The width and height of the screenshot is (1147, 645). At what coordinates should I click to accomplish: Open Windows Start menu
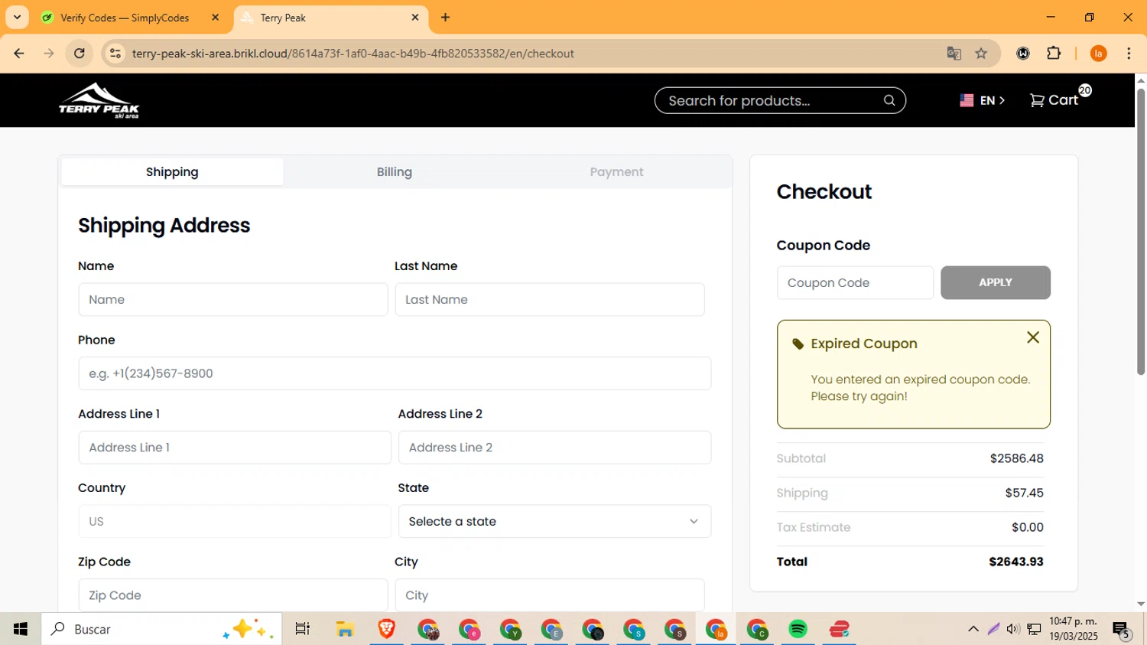tap(21, 629)
